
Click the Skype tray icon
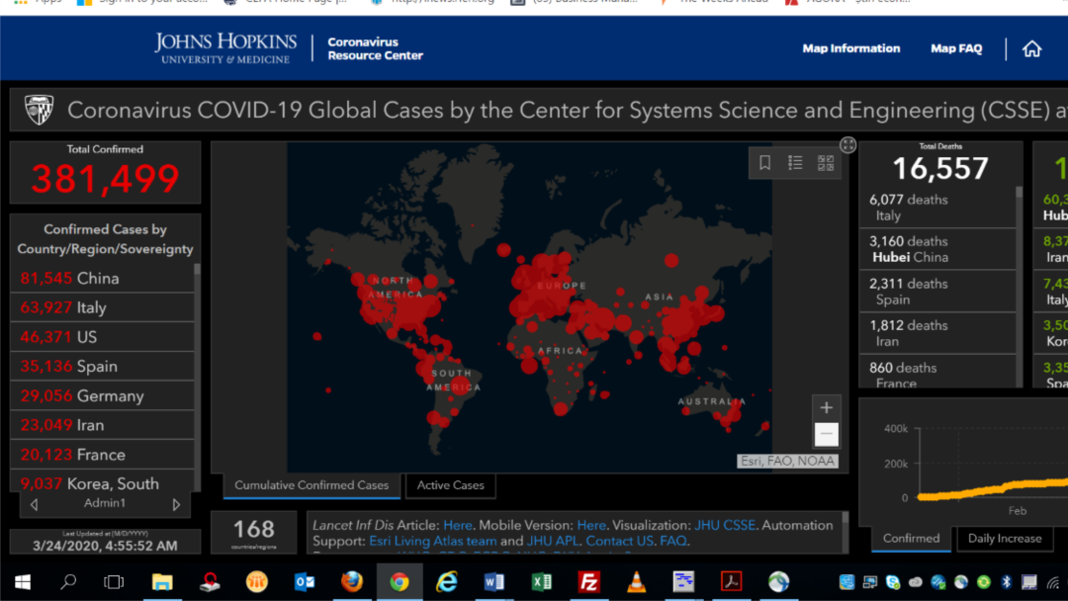click(x=892, y=582)
